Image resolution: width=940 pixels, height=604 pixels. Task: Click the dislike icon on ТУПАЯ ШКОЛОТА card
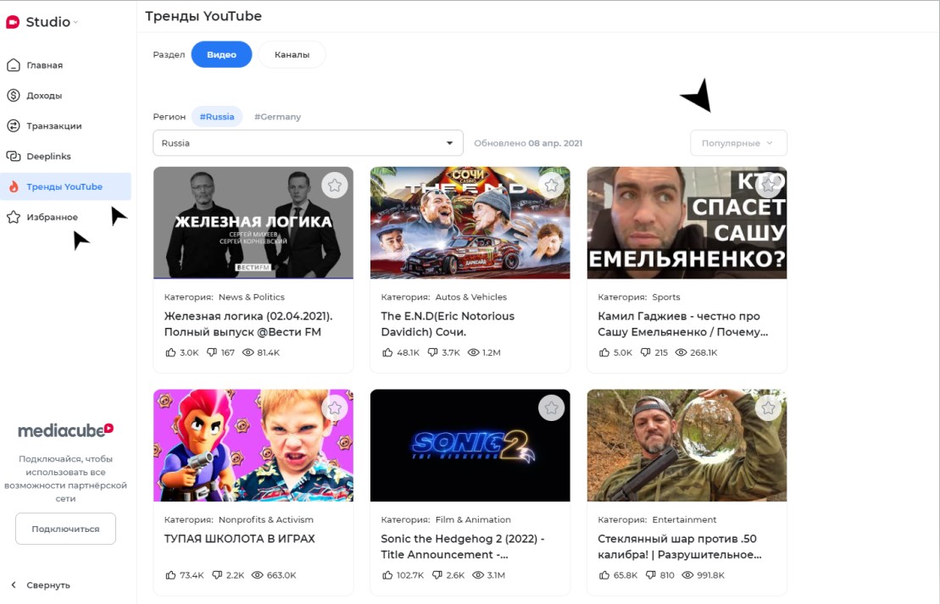click(216, 575)
